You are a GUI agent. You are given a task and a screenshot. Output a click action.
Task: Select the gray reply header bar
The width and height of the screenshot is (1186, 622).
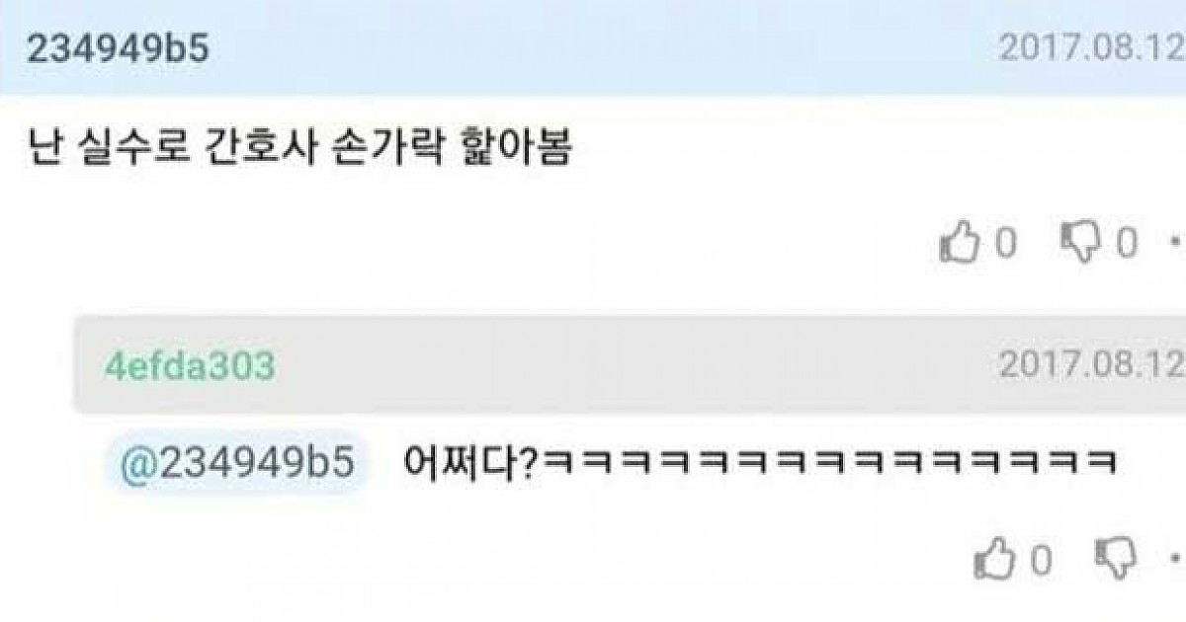[630, 365]
